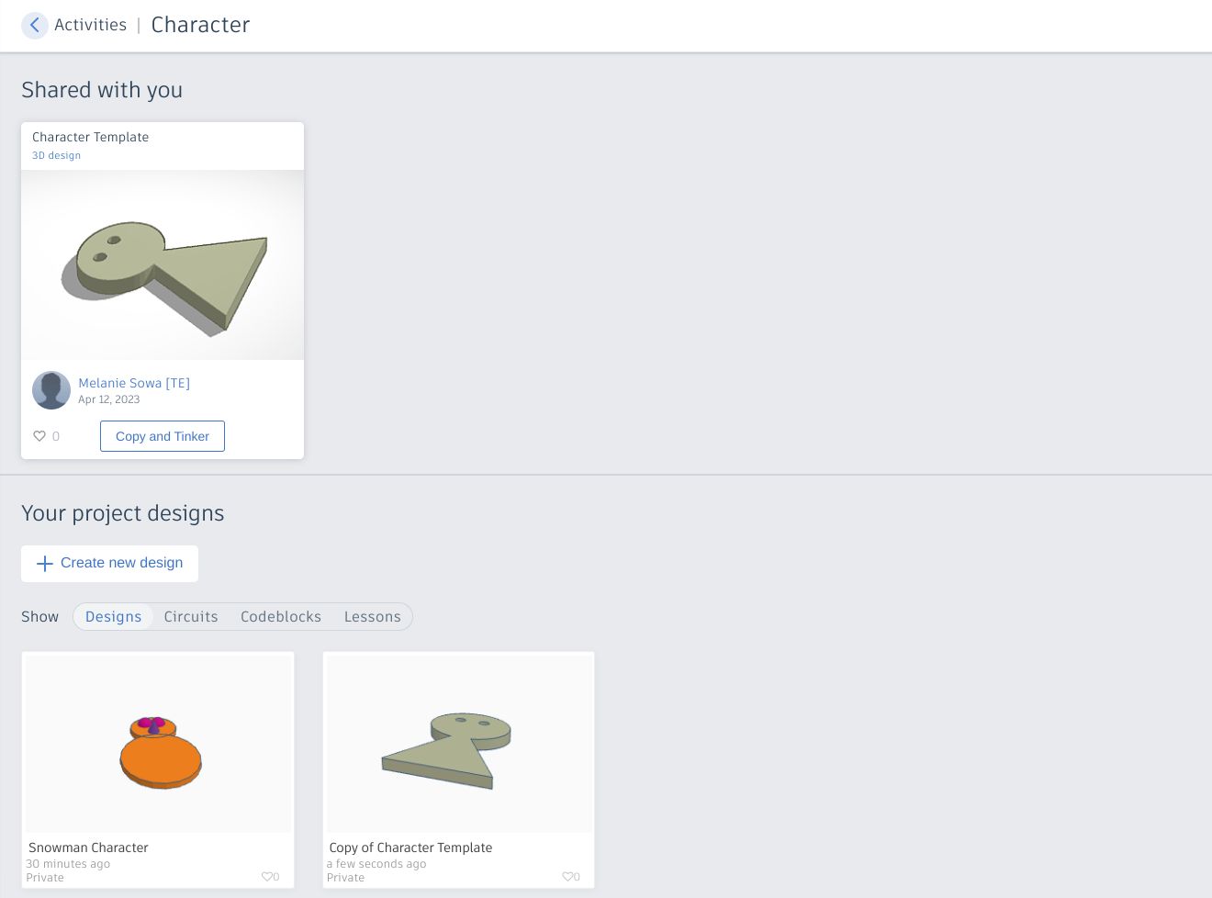
Task: Click the 3D design label on Character Template
Action: click(56, 155)
